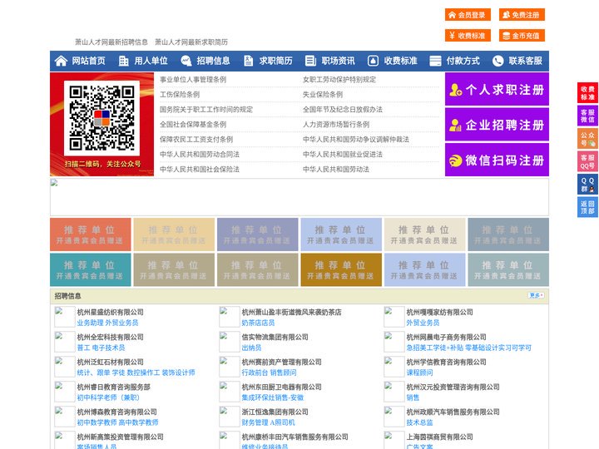
Task: Click company logo beside 杭州嘎嘎家纺有限公司
Action: [x=394, y=317]
